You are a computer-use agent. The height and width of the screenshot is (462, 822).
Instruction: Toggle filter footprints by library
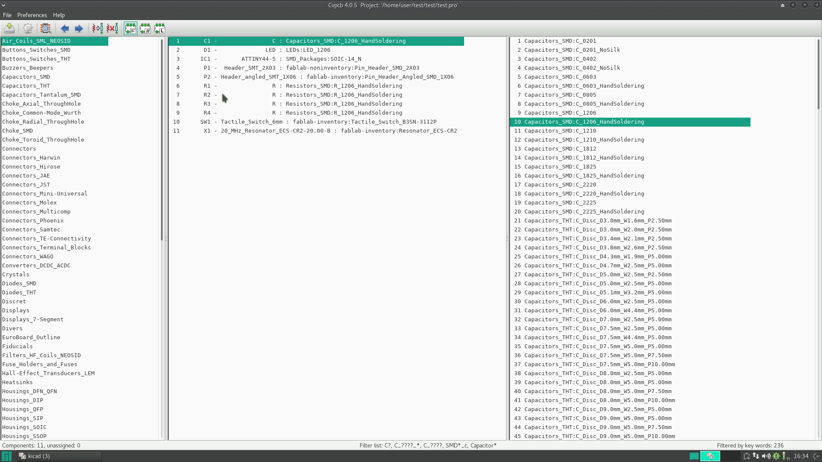pos(160,29)
